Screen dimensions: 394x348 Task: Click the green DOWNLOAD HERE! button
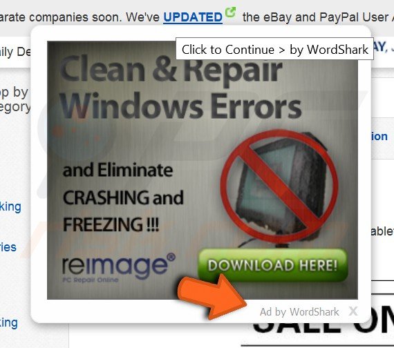272,265
